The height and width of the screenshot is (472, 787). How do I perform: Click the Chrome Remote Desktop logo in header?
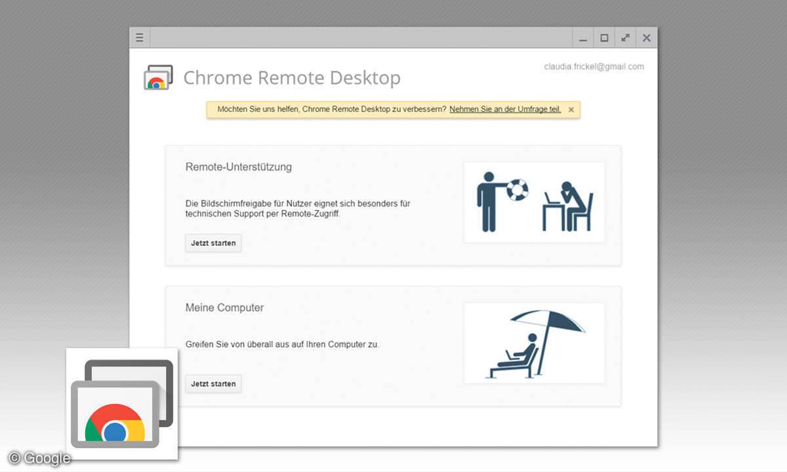(x=158, y=77)
